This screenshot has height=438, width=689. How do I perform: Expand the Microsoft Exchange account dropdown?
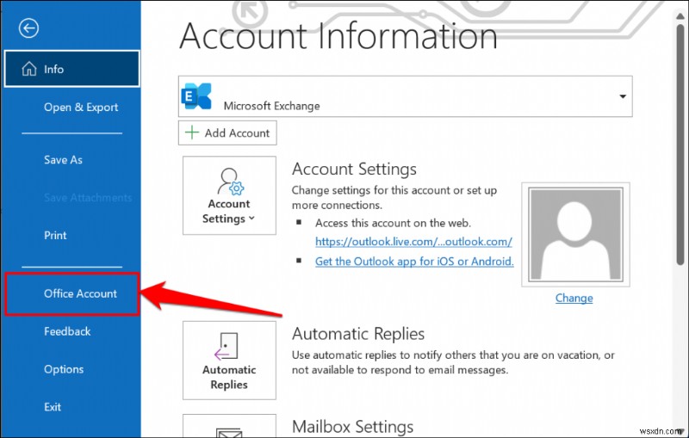pyautogui.click(x=405, y=96)
